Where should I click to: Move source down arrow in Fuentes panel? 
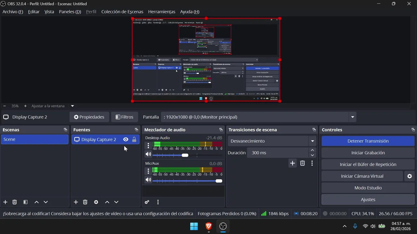click(116, 202)
